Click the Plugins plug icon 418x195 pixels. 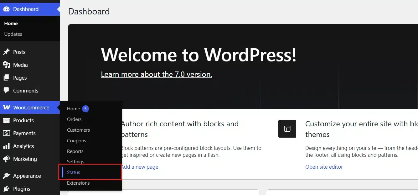6,189
